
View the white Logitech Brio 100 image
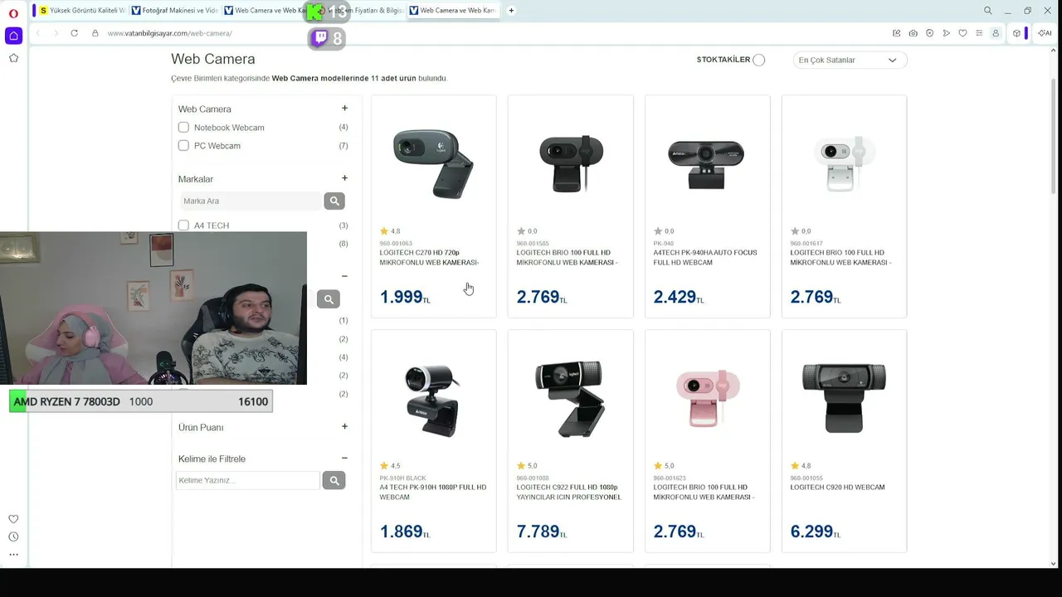[845, 163]
